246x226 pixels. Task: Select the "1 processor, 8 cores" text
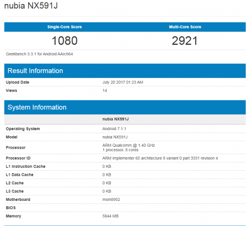[120, 150]
